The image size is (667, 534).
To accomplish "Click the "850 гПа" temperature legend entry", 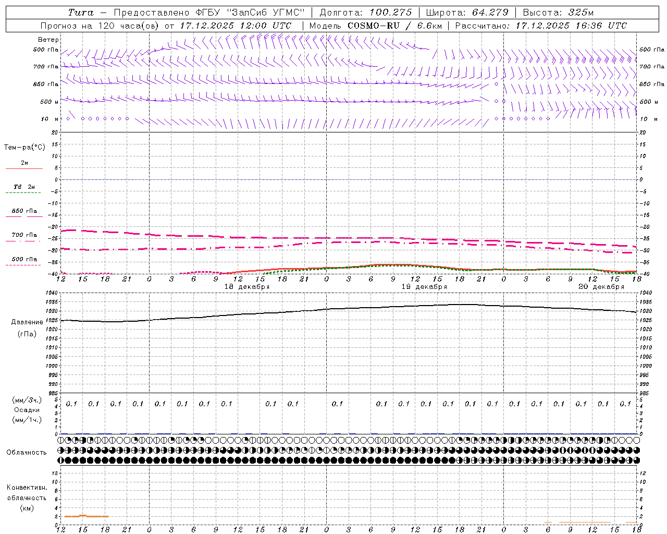I will [24, 211].
